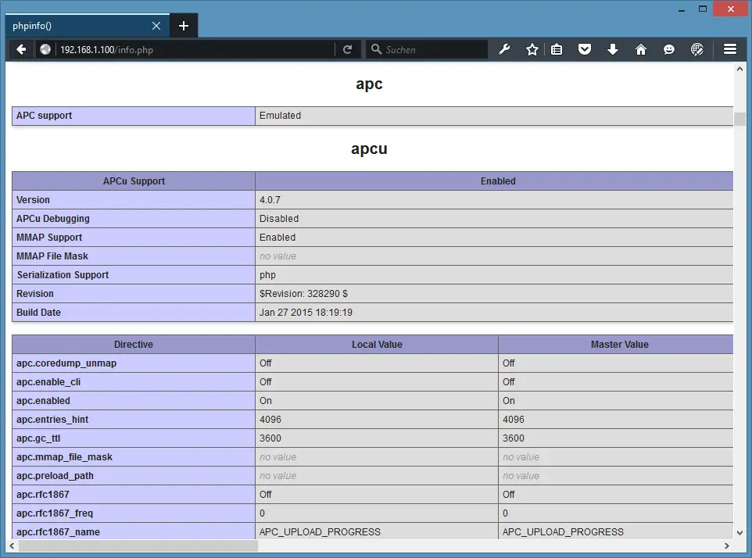
Task: Click the magnifier search icon
Action: [x=377, y=49]
